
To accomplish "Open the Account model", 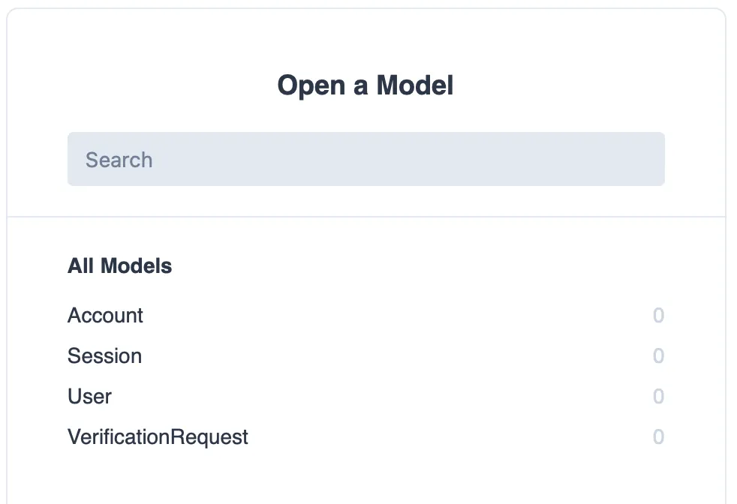I will tap(365, 315).
